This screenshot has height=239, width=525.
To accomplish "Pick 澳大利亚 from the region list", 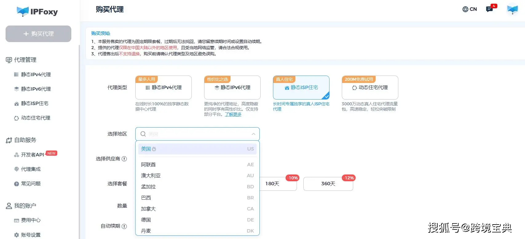I will 151,176.
